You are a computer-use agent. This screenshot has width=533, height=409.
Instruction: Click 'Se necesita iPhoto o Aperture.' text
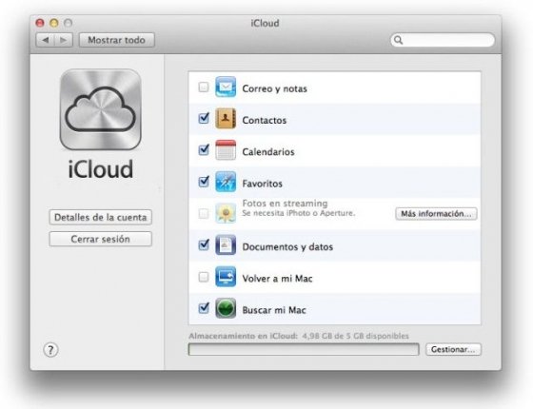pos(299,213)
